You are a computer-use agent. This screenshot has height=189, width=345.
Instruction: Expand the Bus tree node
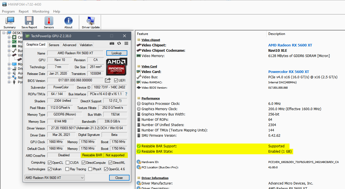pyautogui.click(x=9, y=51)
